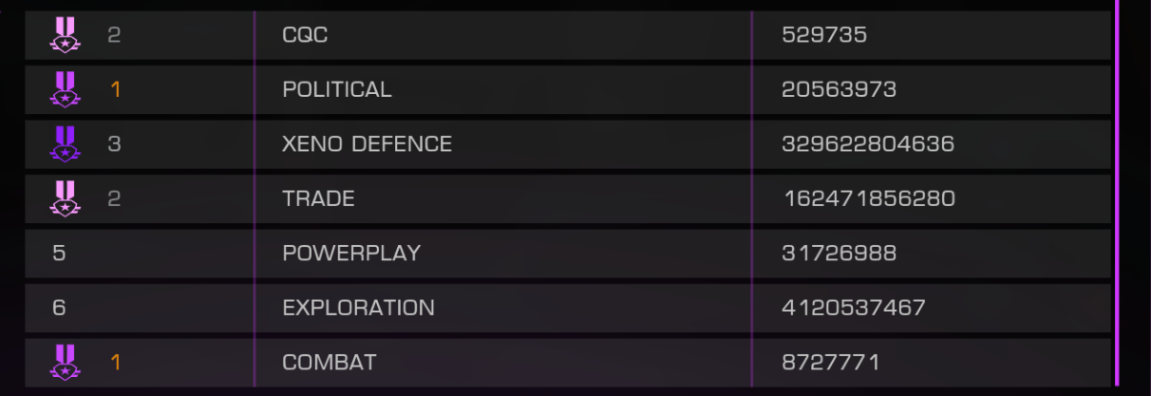Click the medal icon in the CQC row
Image resolution: width=1151 pixels, height=396 pixels.
[65, 35]
